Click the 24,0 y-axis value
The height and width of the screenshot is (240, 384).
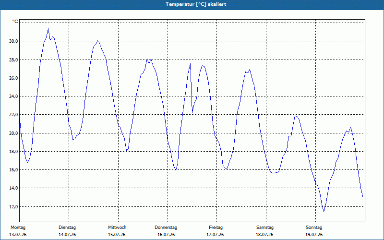pyautogui.click(x=13, y=96)
